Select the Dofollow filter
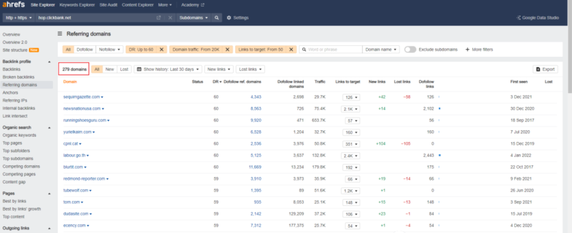Image resolution: width=572 pixels, height=233 pixels. pyautogui.click(x=85, y=49)
